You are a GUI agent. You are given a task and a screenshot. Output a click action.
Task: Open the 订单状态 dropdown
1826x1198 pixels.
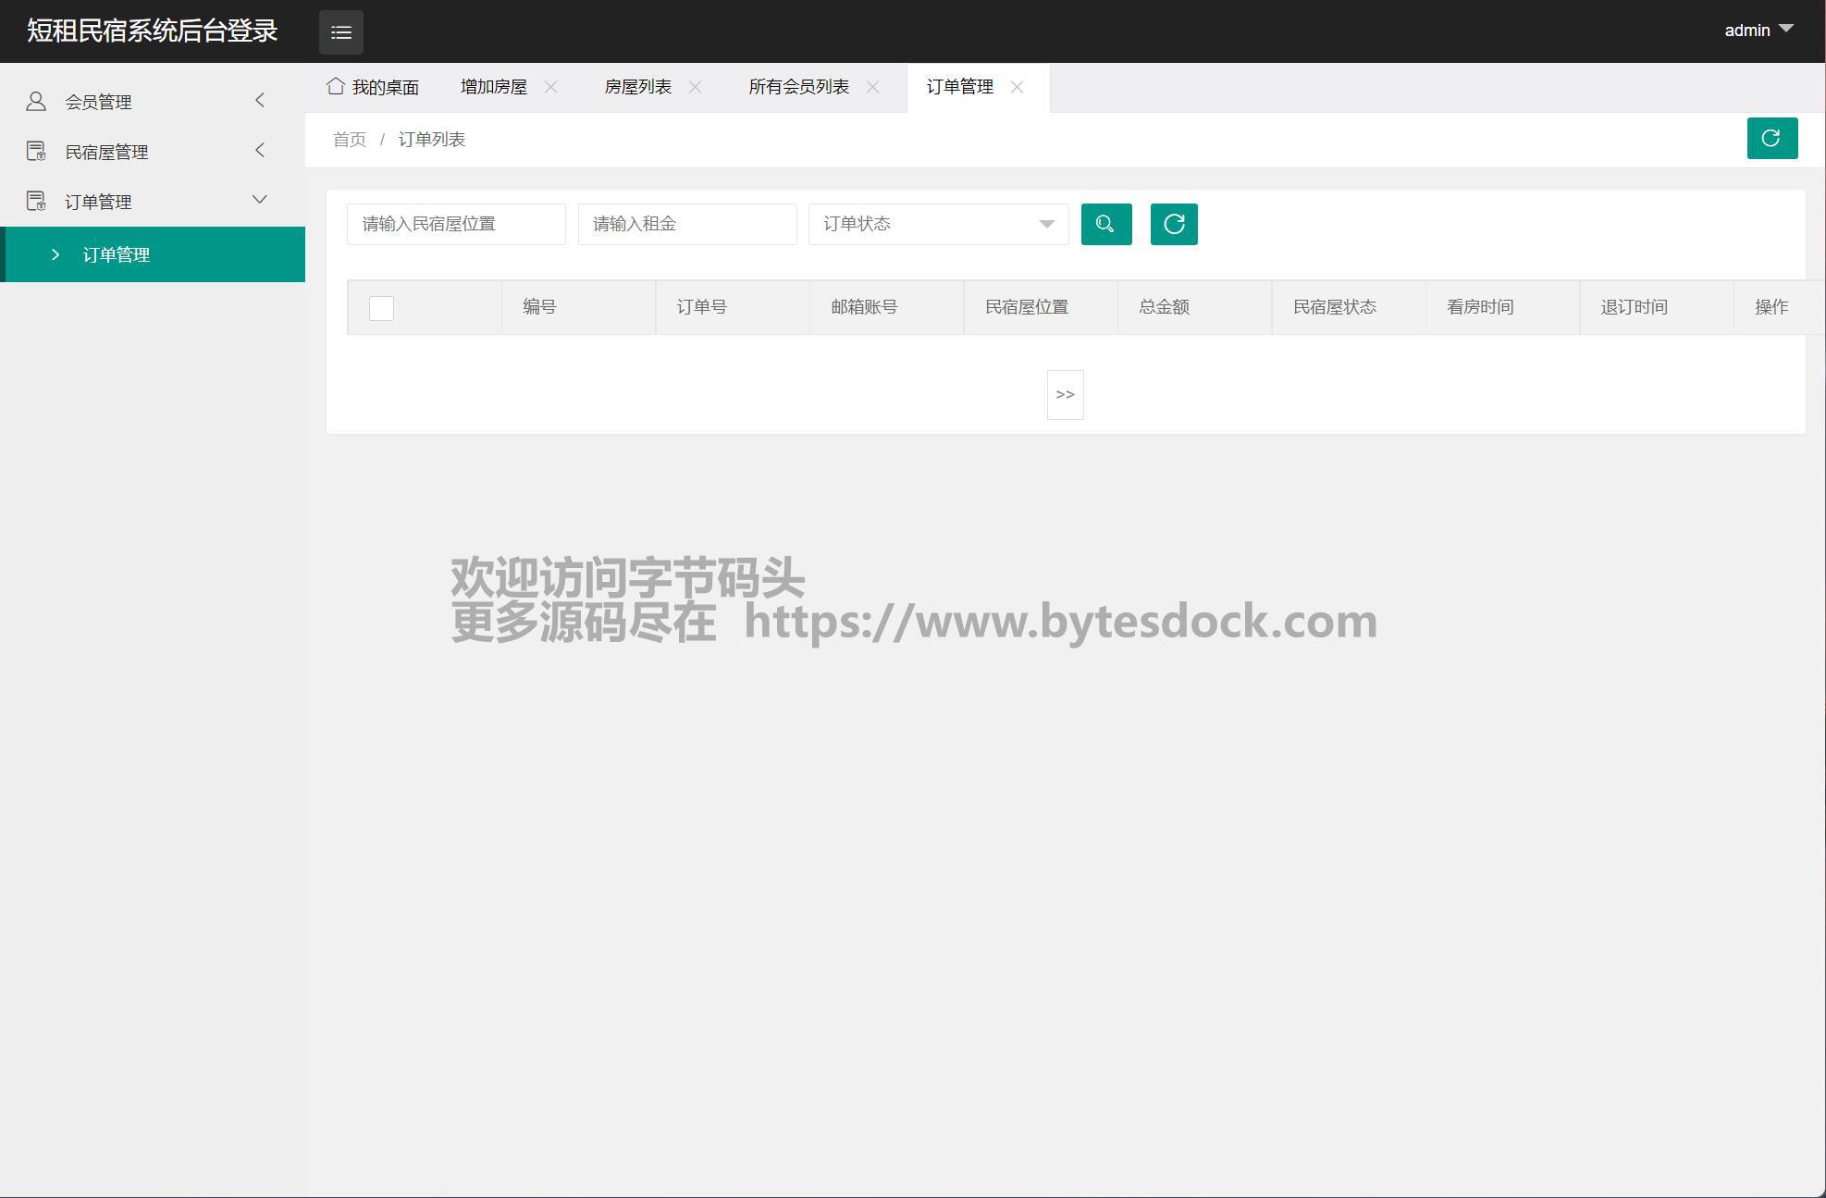point(938,224)
